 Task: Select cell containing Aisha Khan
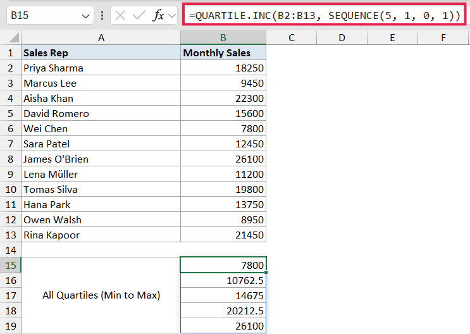pyautogui.click(x=101, y=98)
